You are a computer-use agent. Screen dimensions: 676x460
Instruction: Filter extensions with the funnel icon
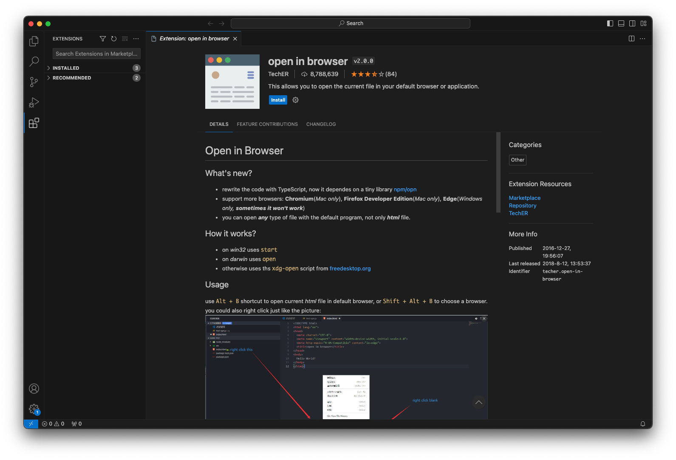[x=103, y=39]
